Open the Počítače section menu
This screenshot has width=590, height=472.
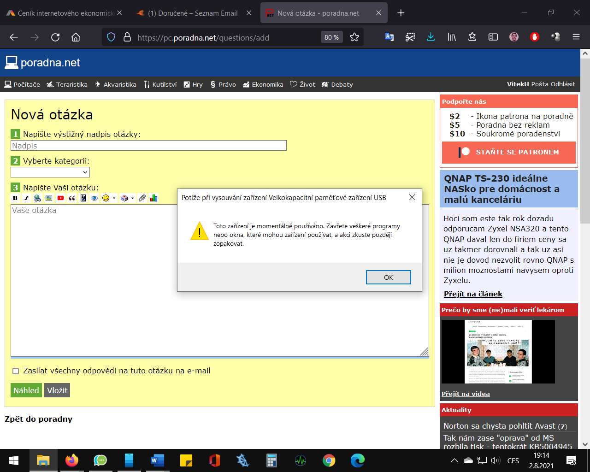click(x=22, y=84)
